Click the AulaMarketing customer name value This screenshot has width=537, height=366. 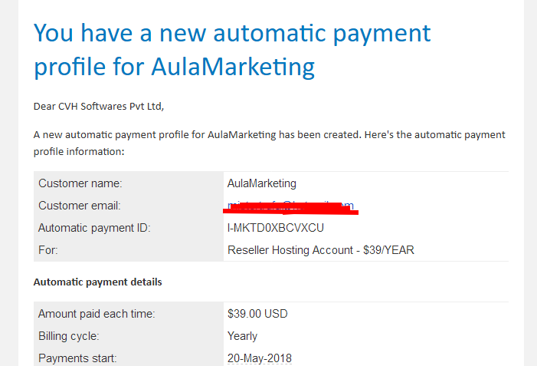point(262,183)
